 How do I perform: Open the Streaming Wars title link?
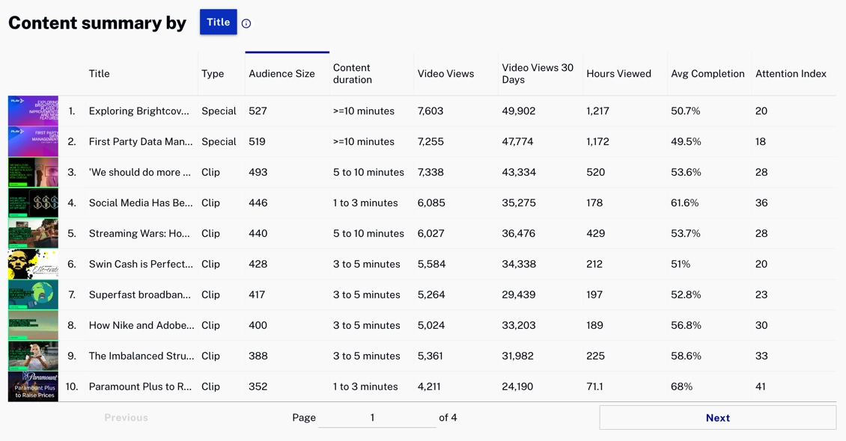click(139, 233)
